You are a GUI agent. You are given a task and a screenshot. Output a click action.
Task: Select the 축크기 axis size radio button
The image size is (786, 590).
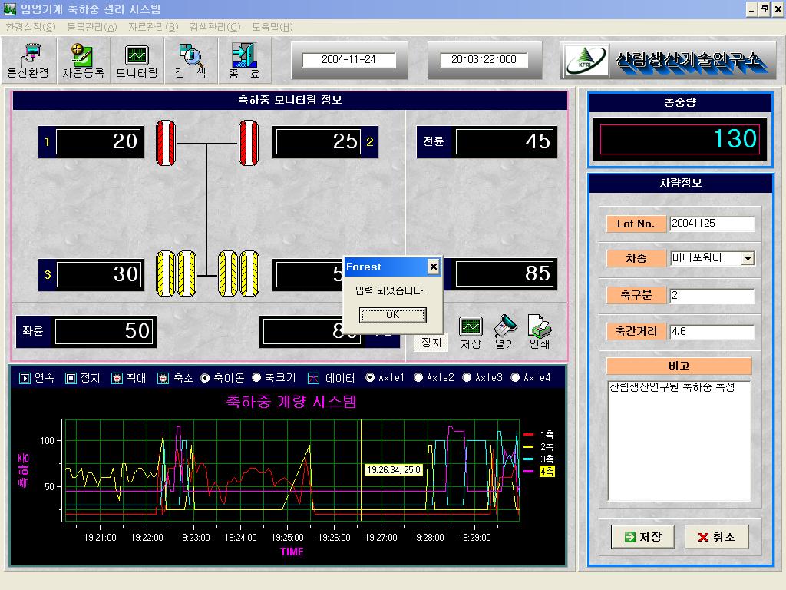(256, 377)
